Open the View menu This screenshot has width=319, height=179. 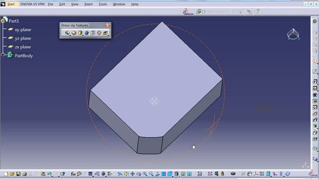point(75,4)
